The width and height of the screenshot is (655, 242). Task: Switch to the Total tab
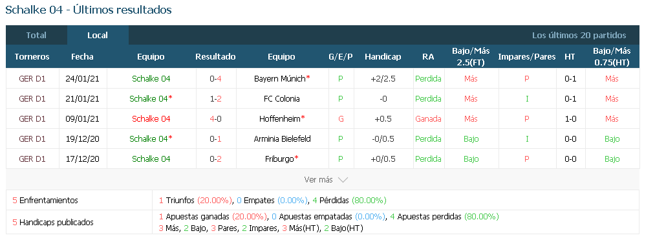coord(36,36)
